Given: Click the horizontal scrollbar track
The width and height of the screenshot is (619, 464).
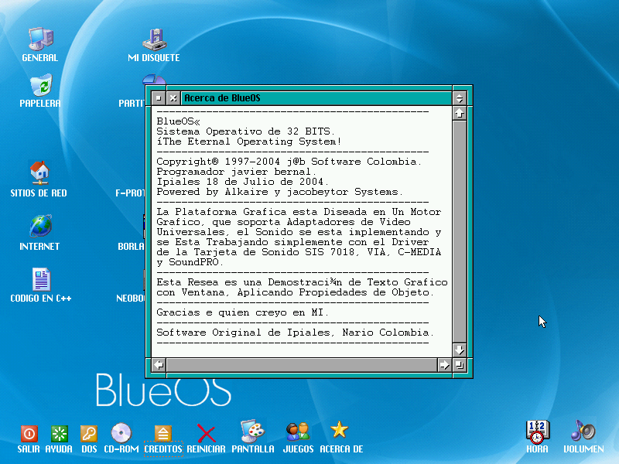Looking at the screenshot, I should (x=302, y=365).
